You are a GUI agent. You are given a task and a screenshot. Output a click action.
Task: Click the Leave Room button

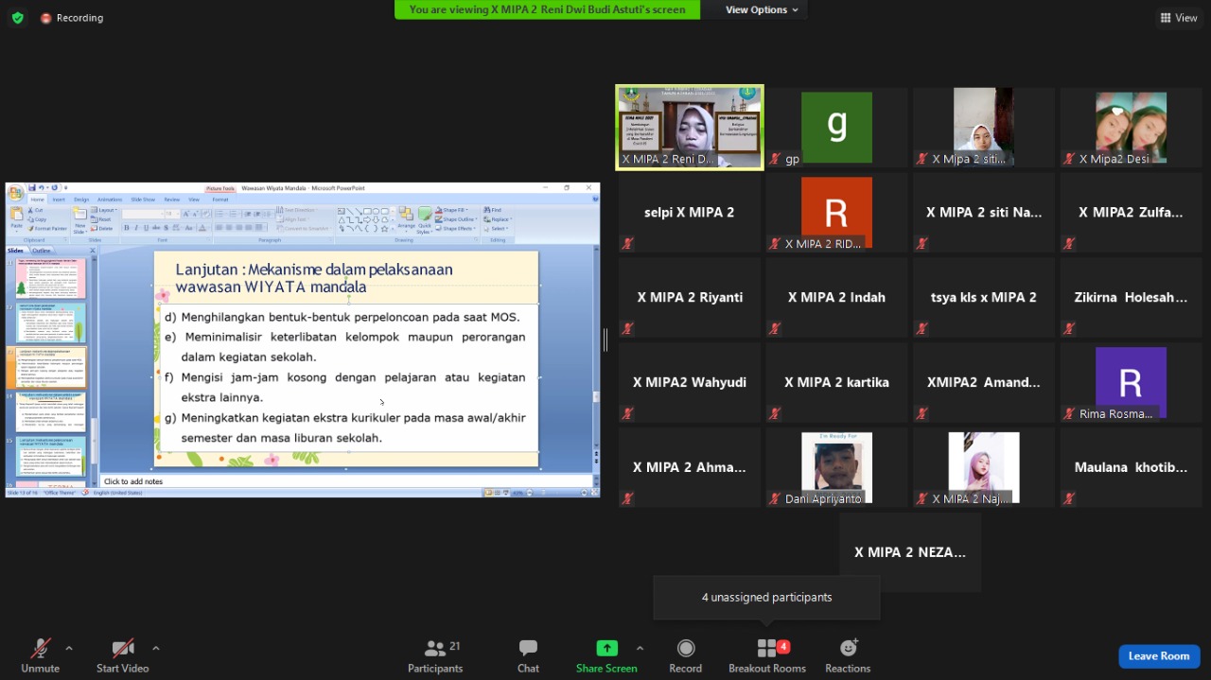pos(1158,656)
